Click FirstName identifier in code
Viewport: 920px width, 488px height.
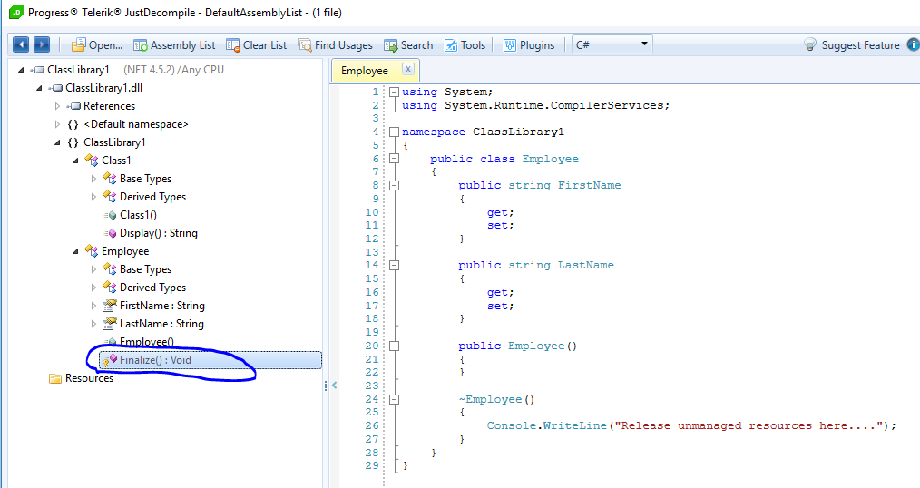pyautogui.click(x=589, y=185)
